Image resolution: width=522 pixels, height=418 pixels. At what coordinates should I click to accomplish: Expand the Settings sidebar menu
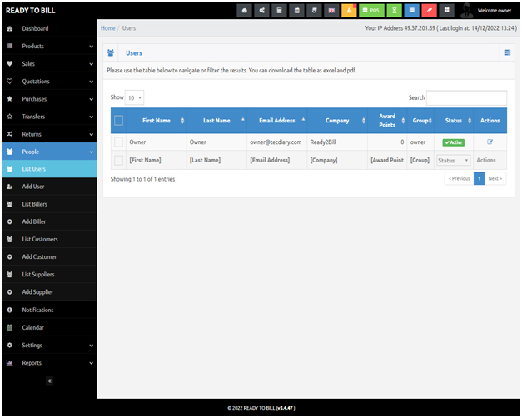click(49, 346)
